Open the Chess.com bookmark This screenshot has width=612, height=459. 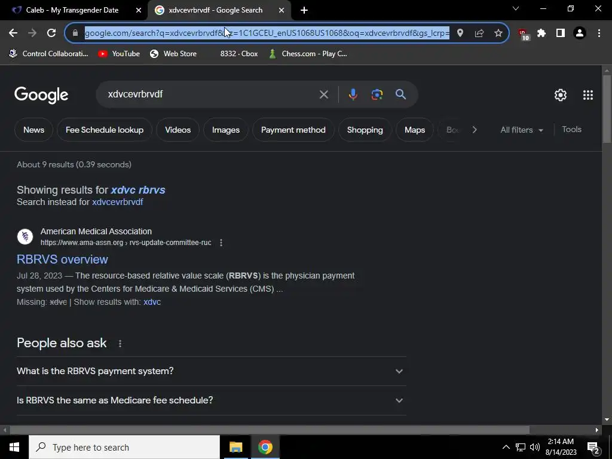308,54
